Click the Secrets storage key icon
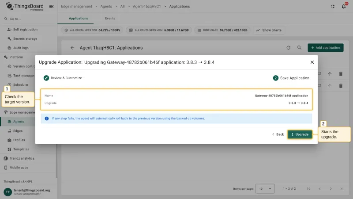 9,38
